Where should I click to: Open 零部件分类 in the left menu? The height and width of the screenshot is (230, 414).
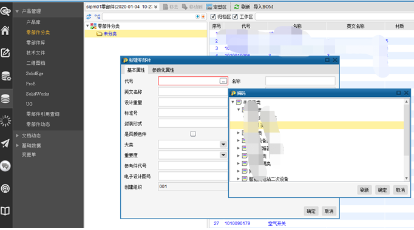(x=38, y=32)
